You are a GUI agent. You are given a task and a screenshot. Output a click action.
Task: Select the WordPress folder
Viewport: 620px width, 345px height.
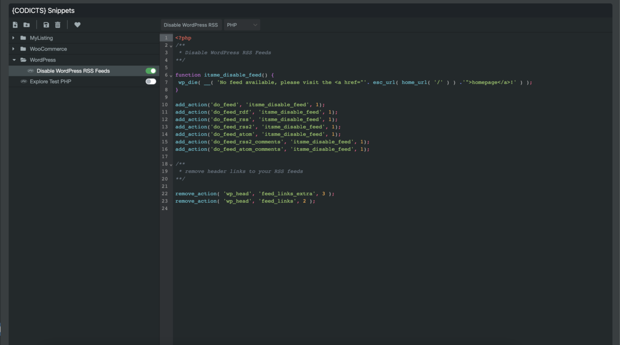(x=43, y=60)
